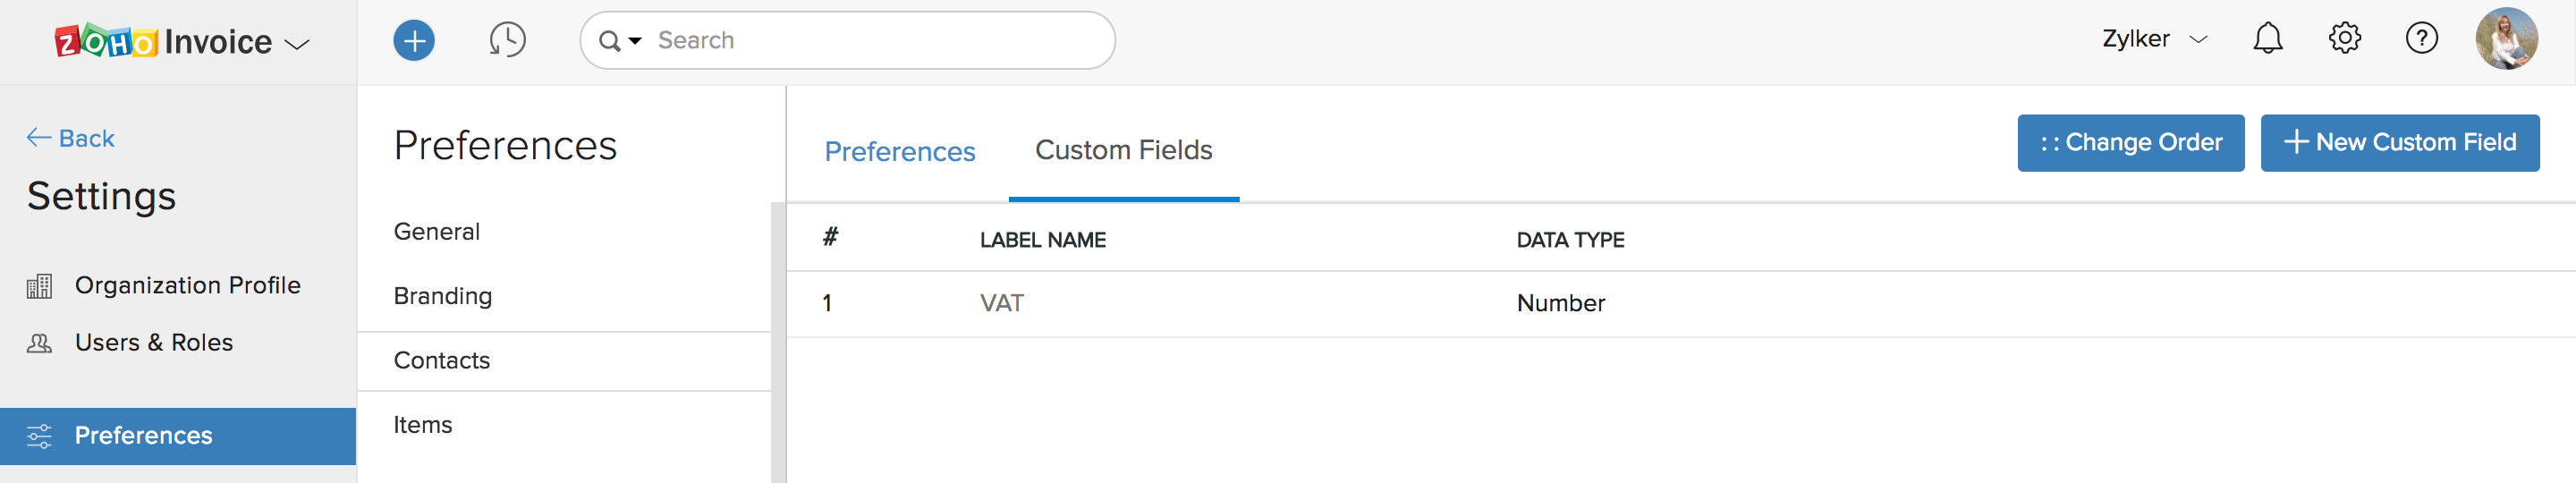Open the user profile avatar
Screen dimensions: 2576x483
click(x=2506, y=39)
